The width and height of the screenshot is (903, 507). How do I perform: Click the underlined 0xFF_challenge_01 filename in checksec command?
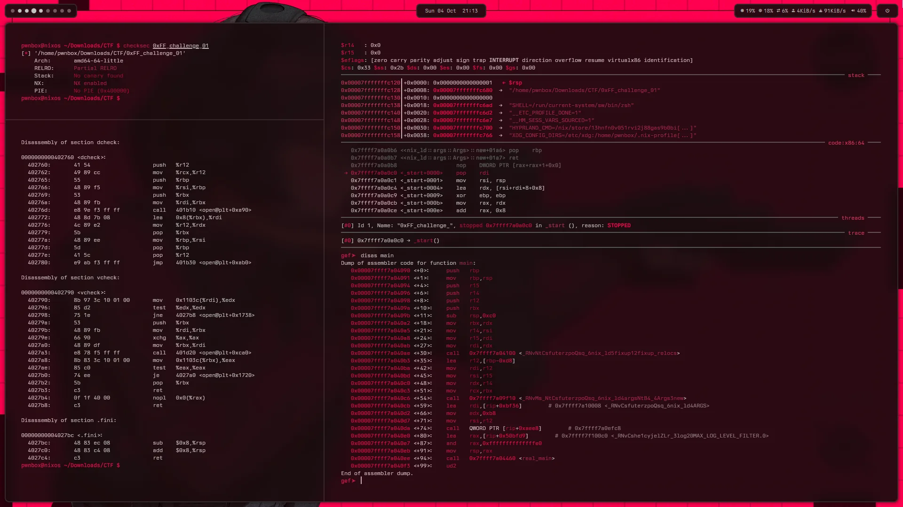click(x=181, y=46)
